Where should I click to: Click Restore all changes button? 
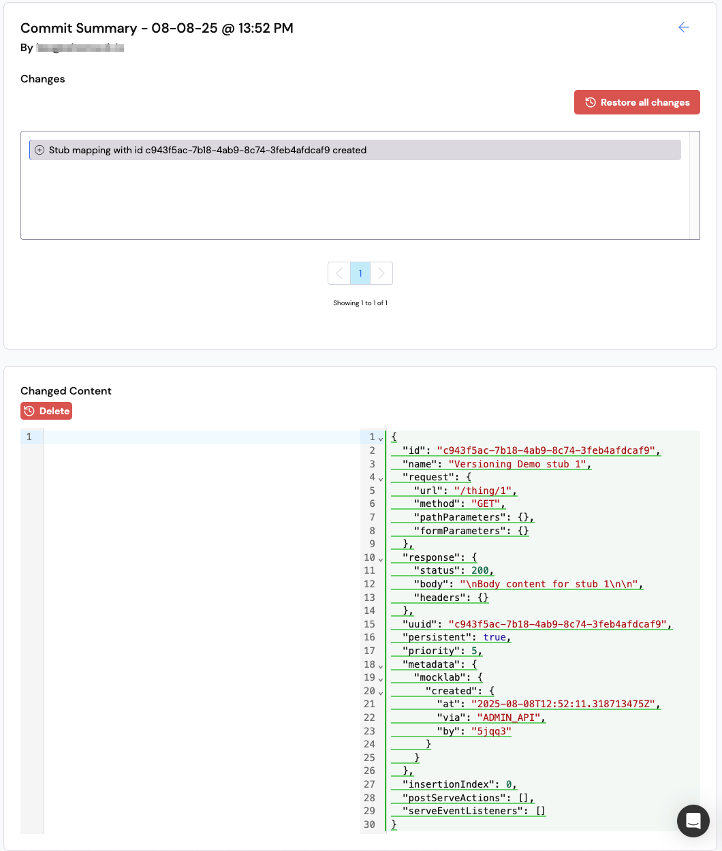pyautogui.click(x=637, y=102)
